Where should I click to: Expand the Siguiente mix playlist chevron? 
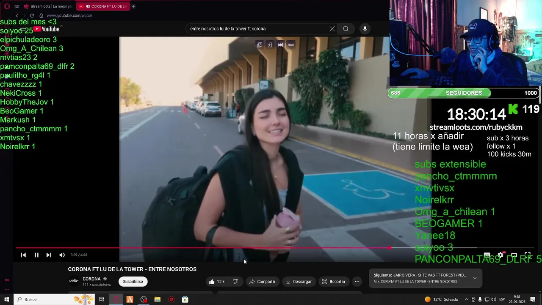pos(475,278)
